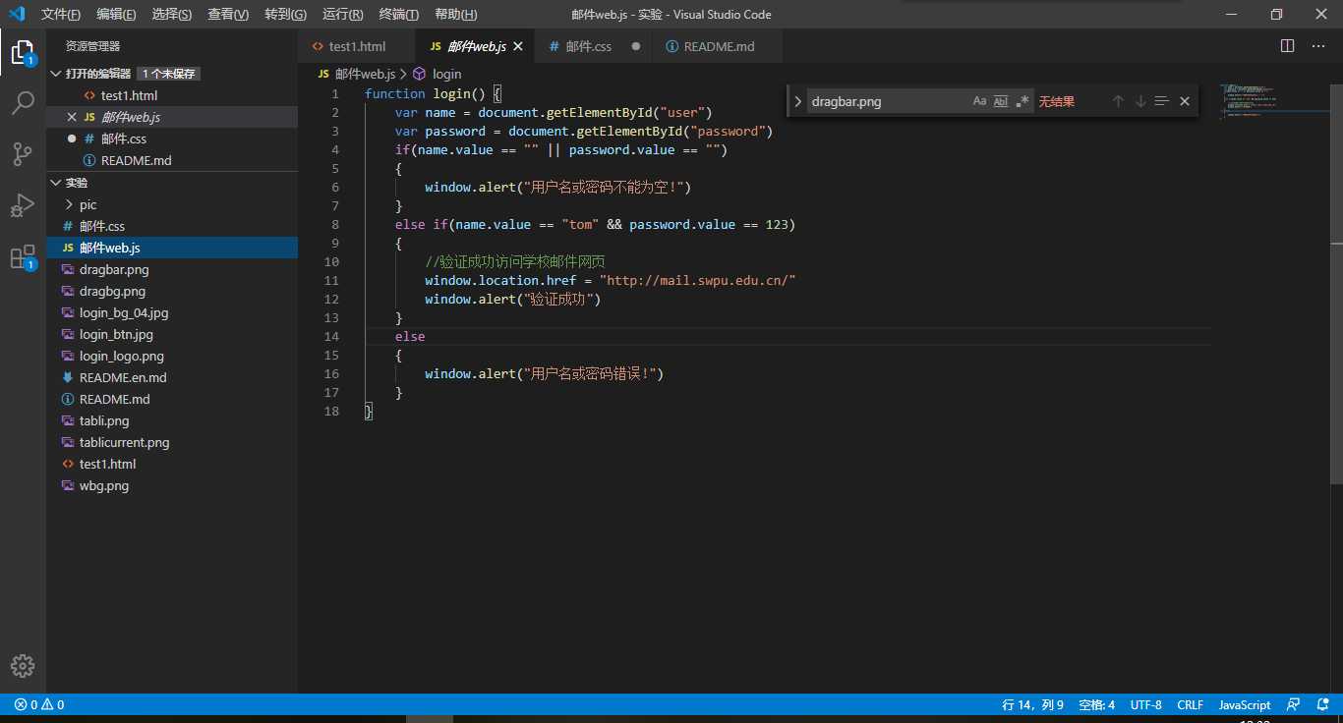Go to previous find match
The image size is (1343, 723).
coord(1118,101)
